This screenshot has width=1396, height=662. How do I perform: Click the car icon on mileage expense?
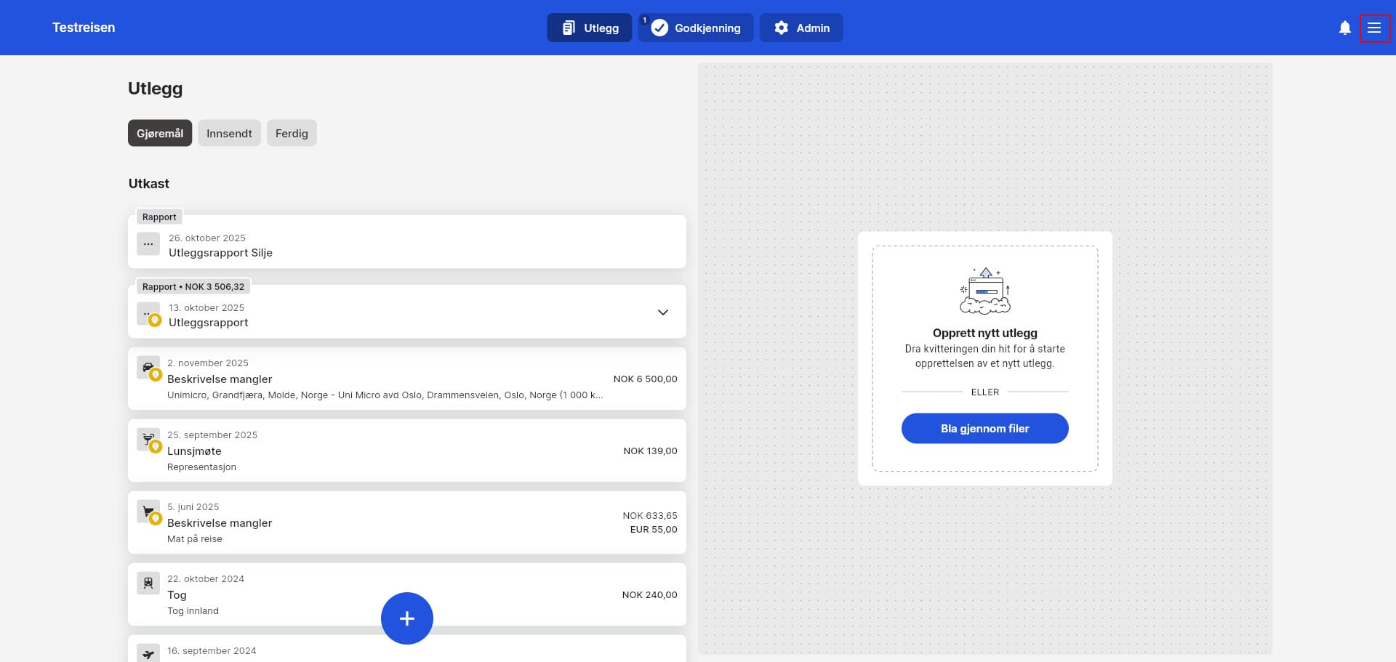pos(148,368)
